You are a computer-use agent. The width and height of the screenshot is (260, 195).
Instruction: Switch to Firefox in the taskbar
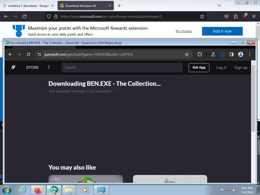pos(38,190)
